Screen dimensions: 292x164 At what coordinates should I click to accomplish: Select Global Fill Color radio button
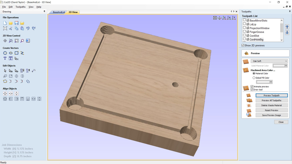pos(254,78)
